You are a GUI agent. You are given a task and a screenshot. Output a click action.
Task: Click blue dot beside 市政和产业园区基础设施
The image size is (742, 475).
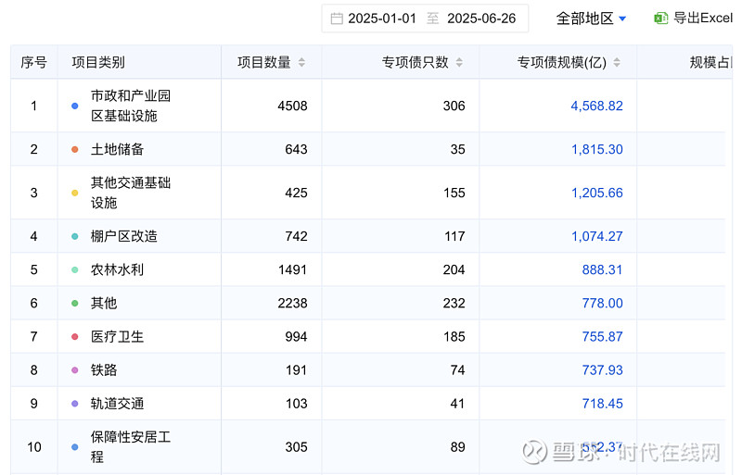coord(75,106)
